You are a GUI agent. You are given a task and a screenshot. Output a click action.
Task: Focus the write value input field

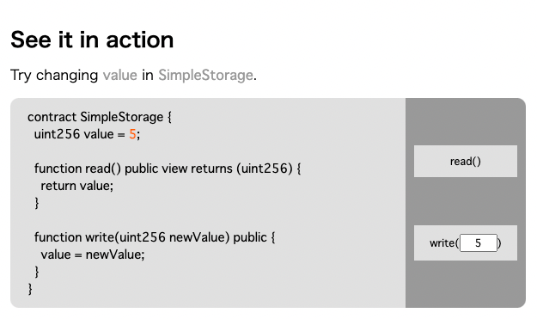(478, 243)
